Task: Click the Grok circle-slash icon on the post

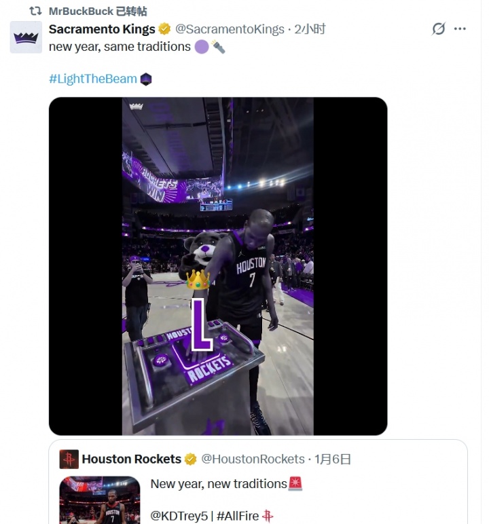Action: [x=439, y=29]
